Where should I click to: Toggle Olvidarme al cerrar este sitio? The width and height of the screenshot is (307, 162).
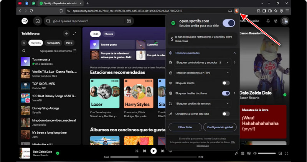pos(226,114)
